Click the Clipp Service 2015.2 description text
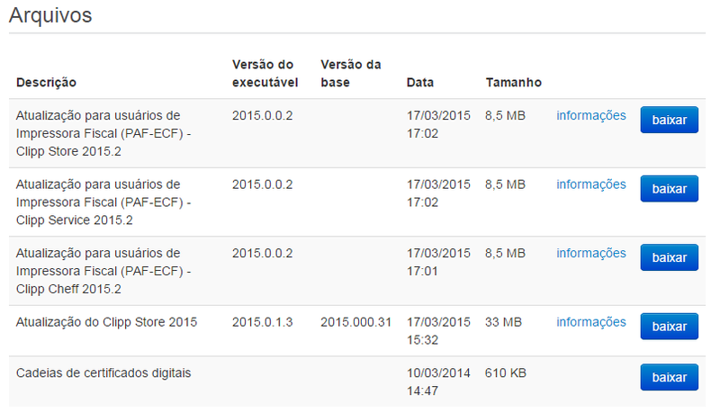Screen dimensions: 720x413 tap(104, 202)
